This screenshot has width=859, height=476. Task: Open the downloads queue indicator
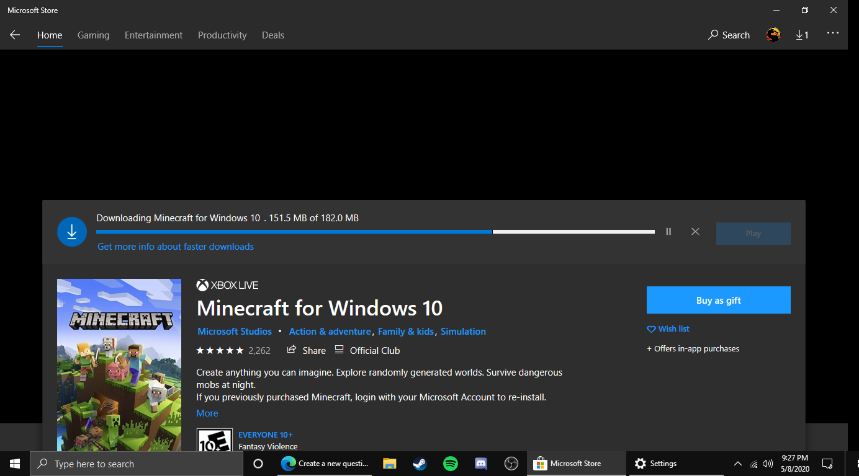click(802, 35)
